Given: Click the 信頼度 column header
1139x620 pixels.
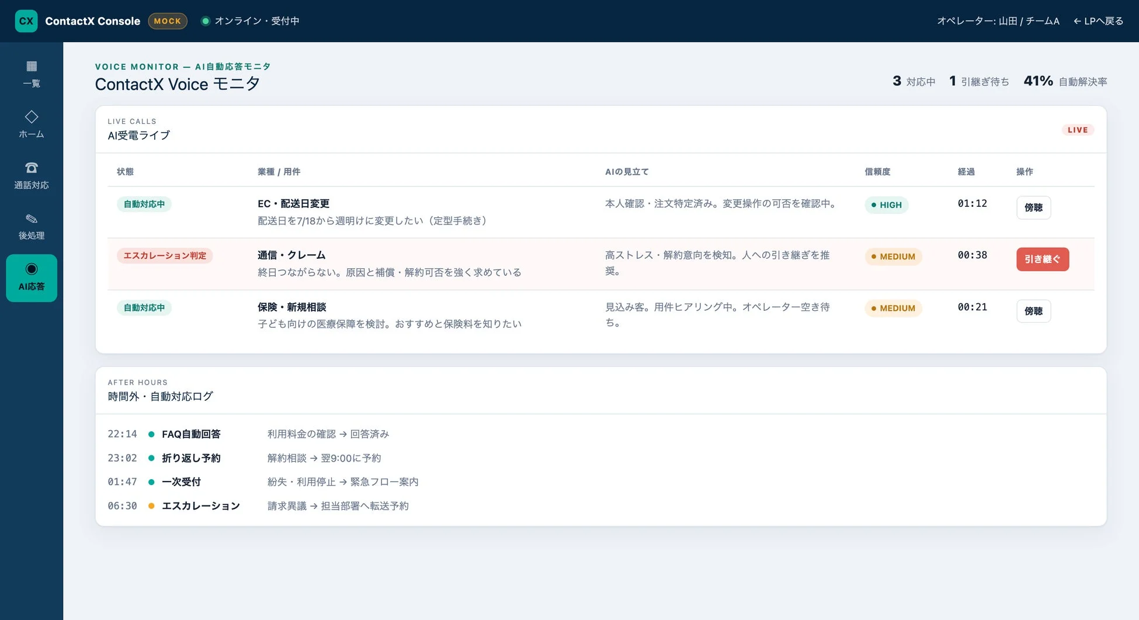Looking at the screenshot, I should click(877, 171).
